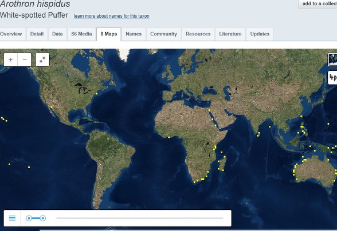Go to the 86 Media tab
337x231 pixels.
tap(81, 34)
